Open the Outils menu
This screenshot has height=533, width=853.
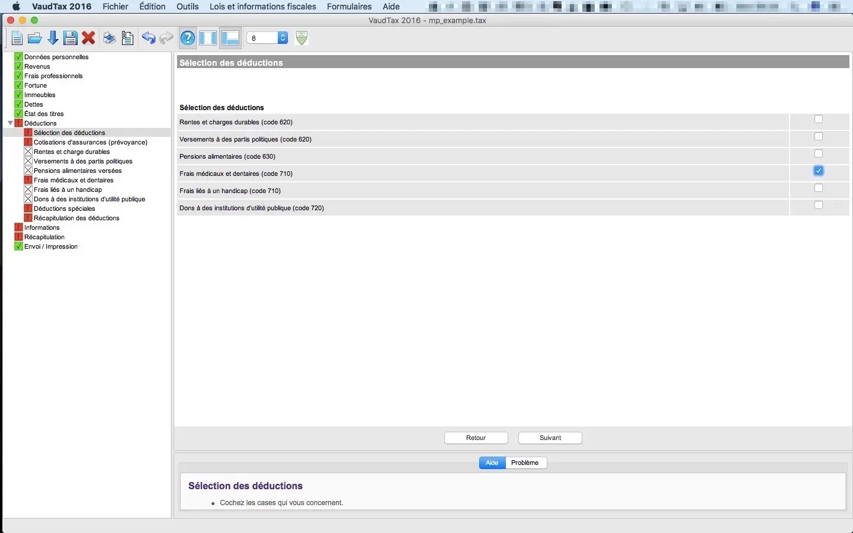(x=188, y=7)
